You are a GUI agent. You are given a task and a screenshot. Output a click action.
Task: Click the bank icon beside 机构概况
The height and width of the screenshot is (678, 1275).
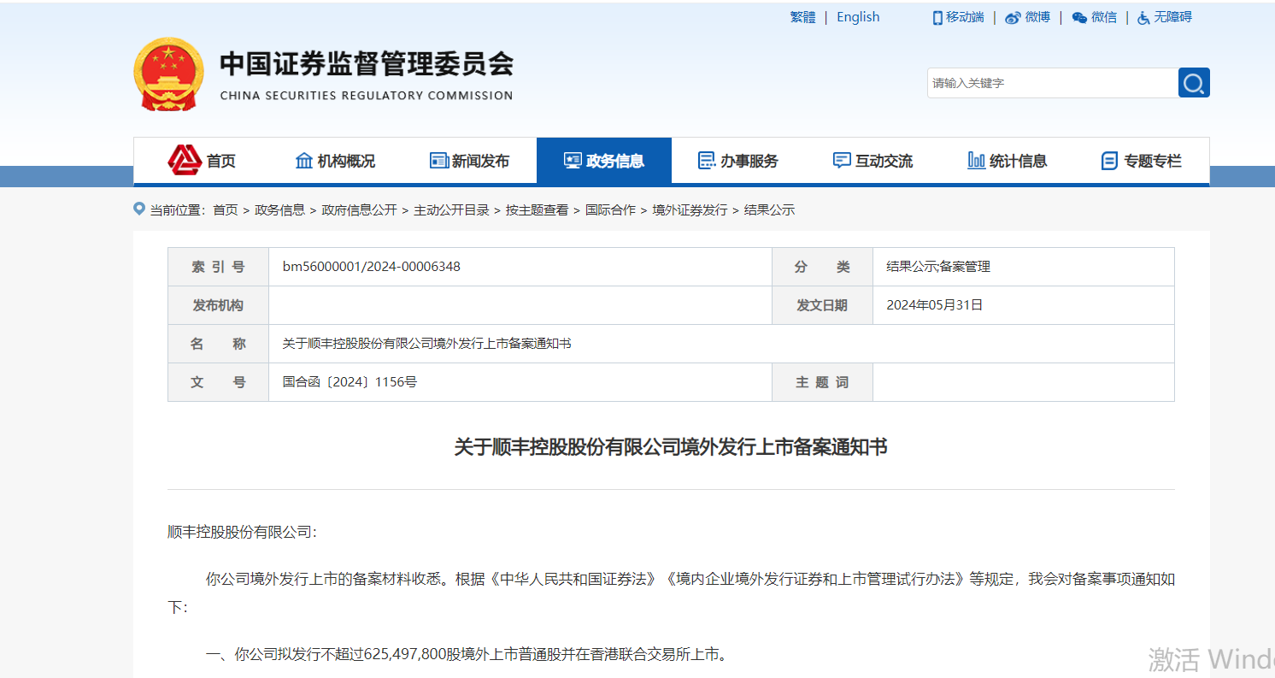[x=304, y=160]
